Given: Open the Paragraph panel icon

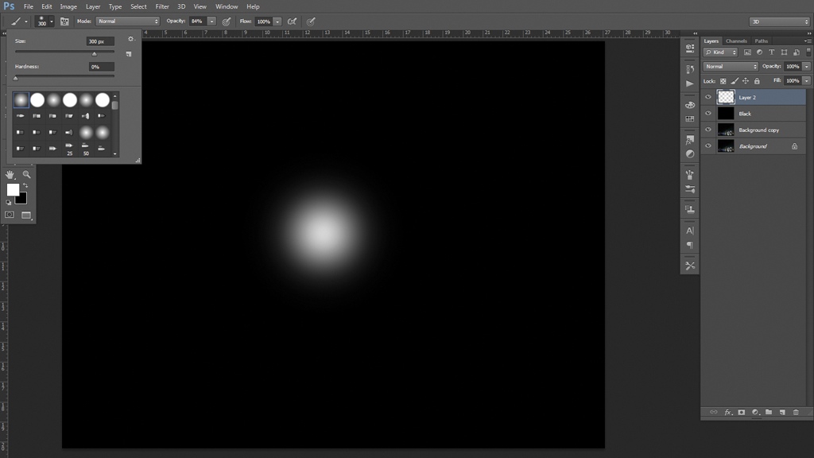Looking at the screenshot, I should pyautogui.click(x=690, y=245).
